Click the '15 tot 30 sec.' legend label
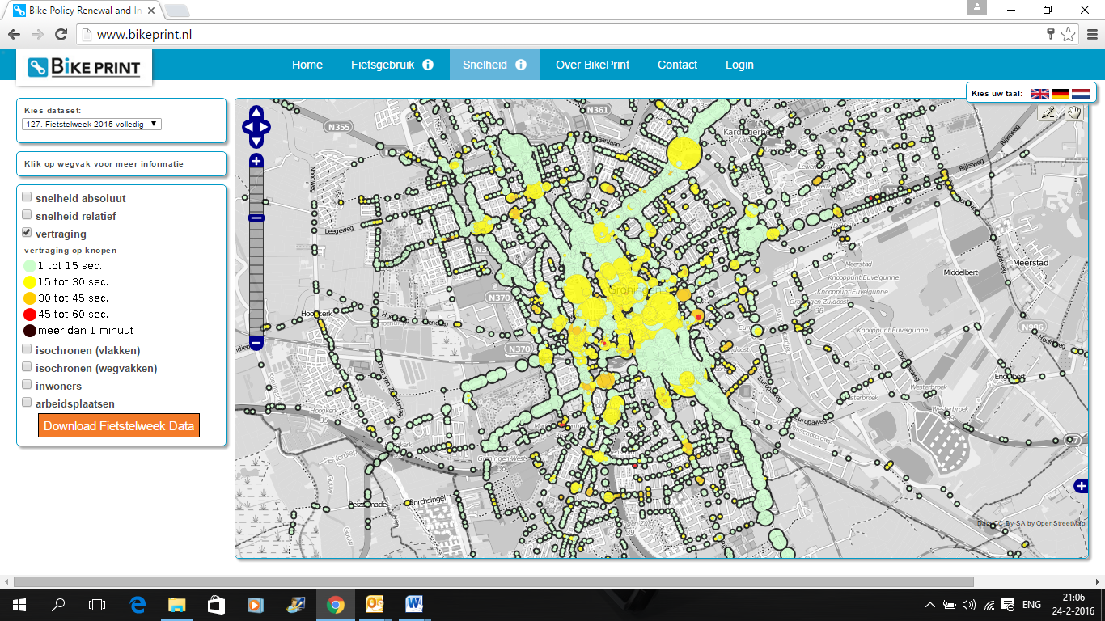This screenshot has width=1105, height=621. coord(73,282)
